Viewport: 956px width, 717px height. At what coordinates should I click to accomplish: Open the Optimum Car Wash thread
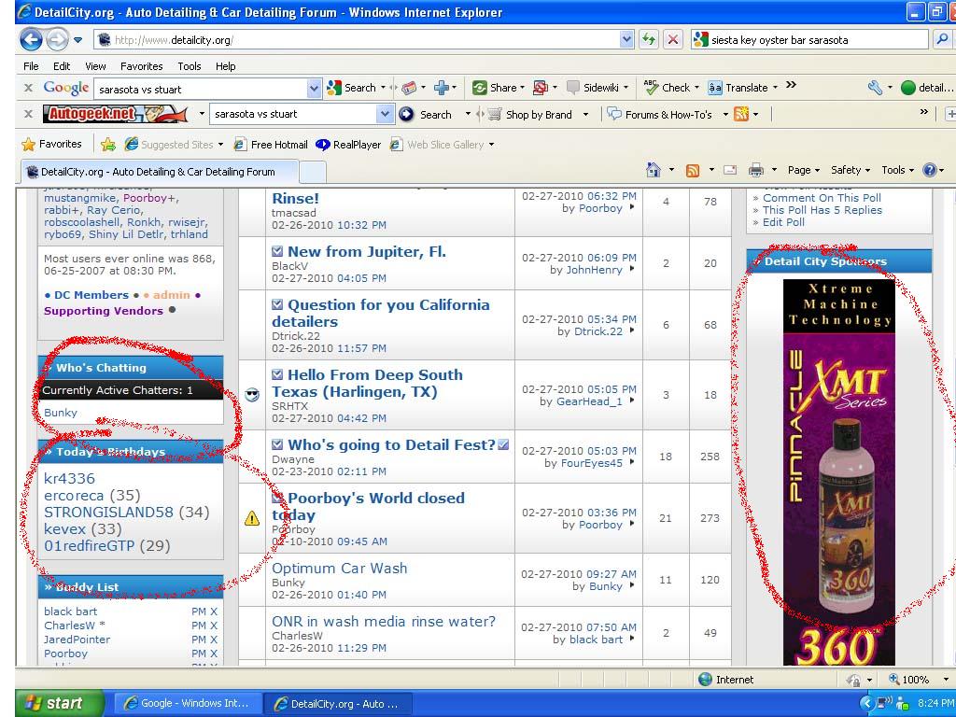coord(339,569)
